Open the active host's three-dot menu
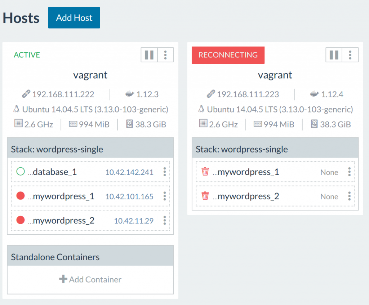Image resolution: width=369 pixels, height=305 pixels. click(165, 55)
